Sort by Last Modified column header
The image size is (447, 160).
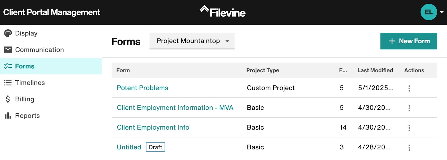click(x=375, y=70)
